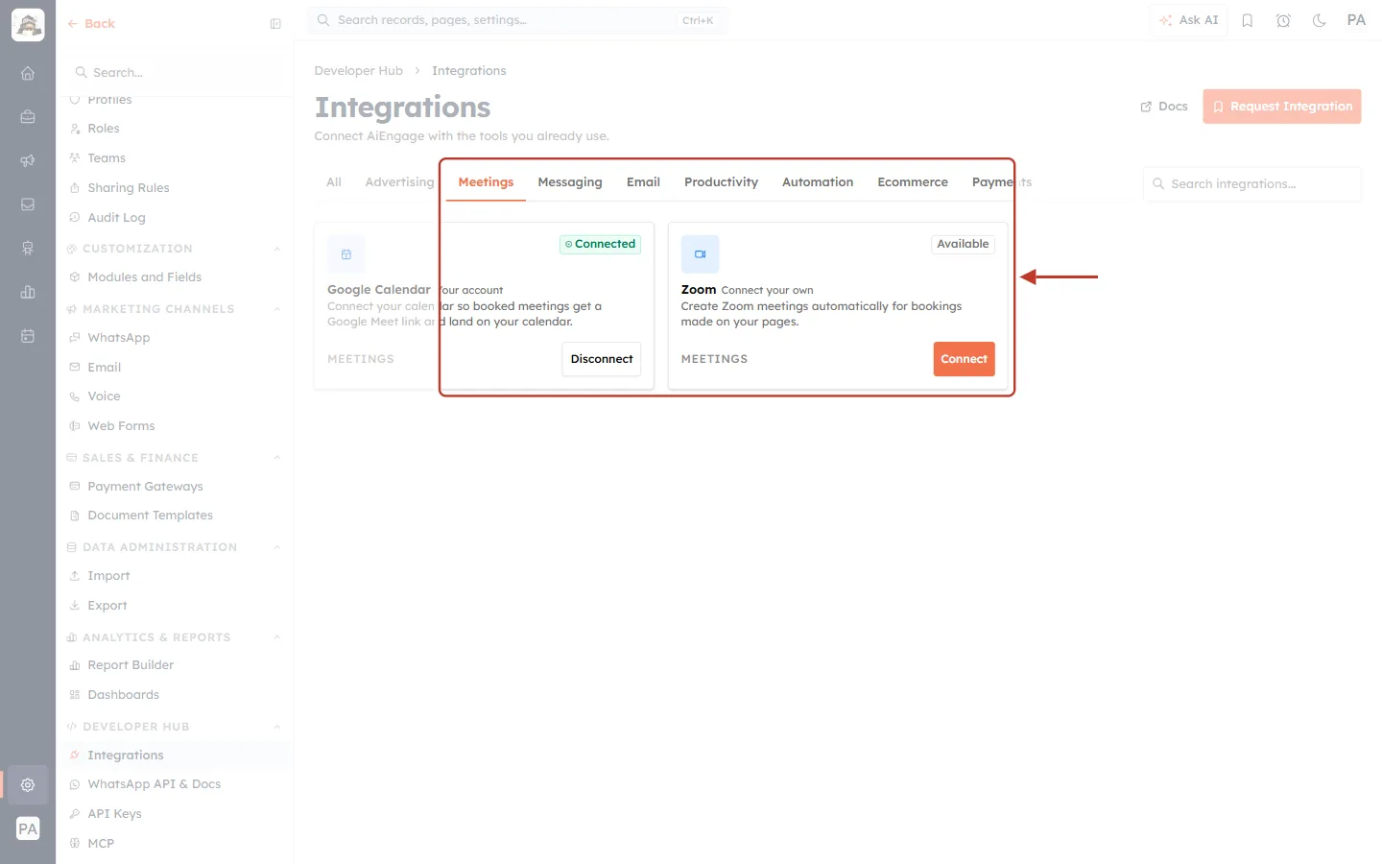This screenshot has width=1382, height=864.
Task: Open the Docs link
Action: [1164, 107]
